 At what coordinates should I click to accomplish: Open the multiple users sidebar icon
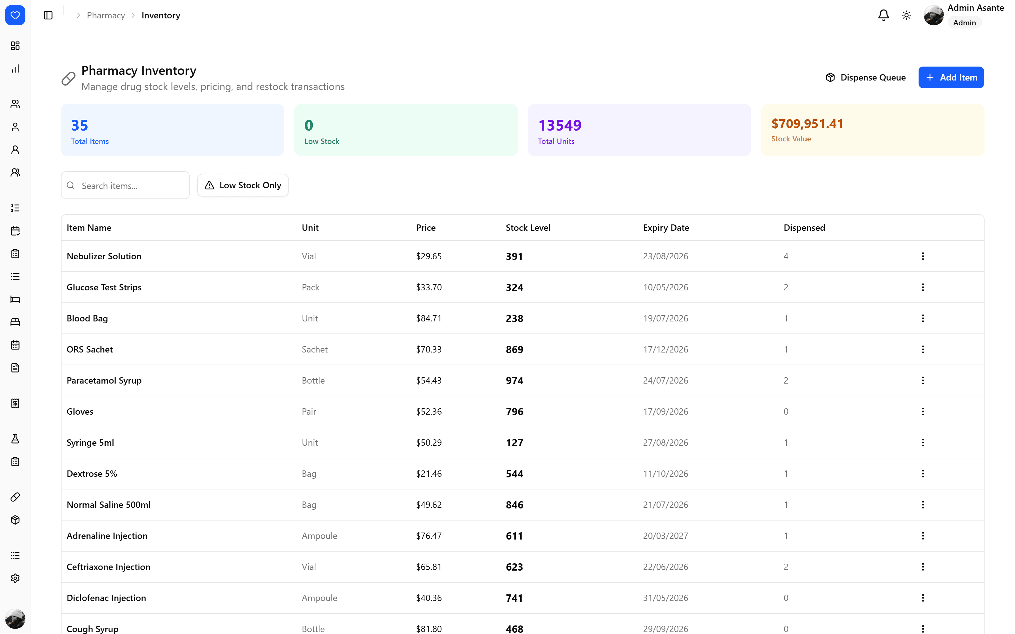click(15, 104)
